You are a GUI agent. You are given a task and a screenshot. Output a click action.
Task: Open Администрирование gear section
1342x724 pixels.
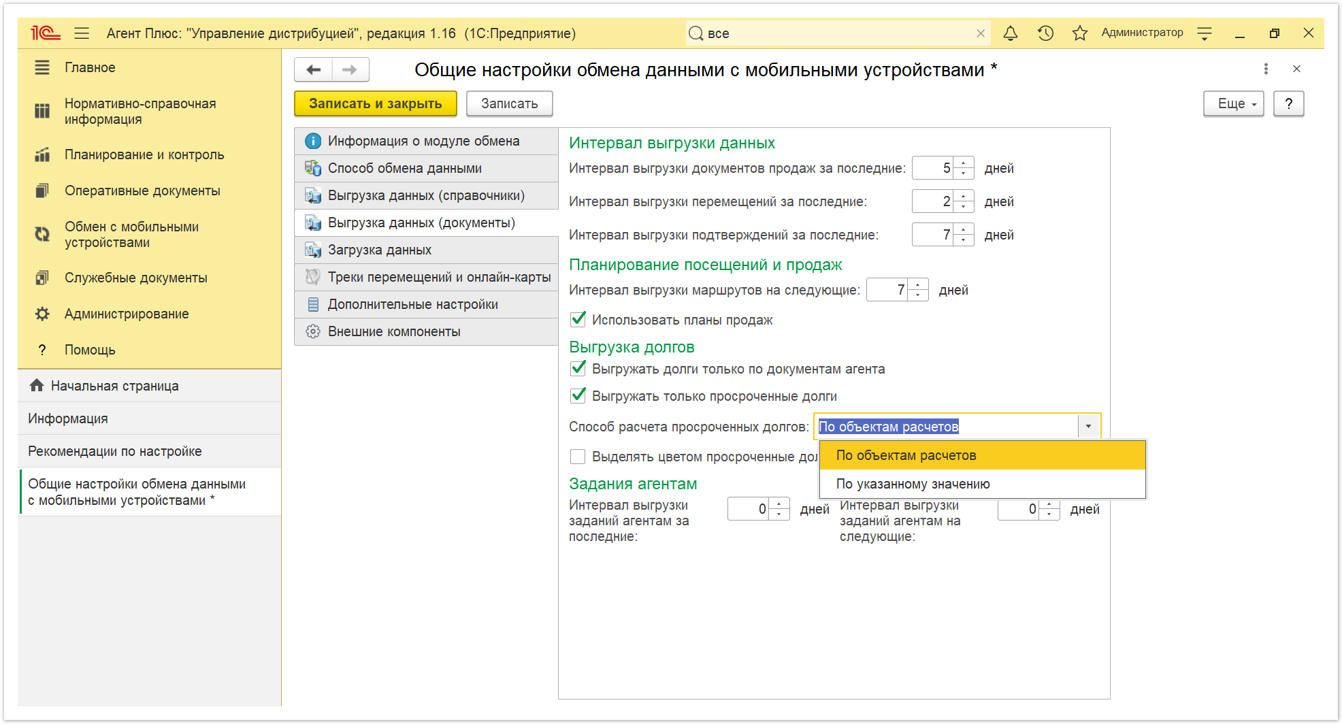(149, 314)
